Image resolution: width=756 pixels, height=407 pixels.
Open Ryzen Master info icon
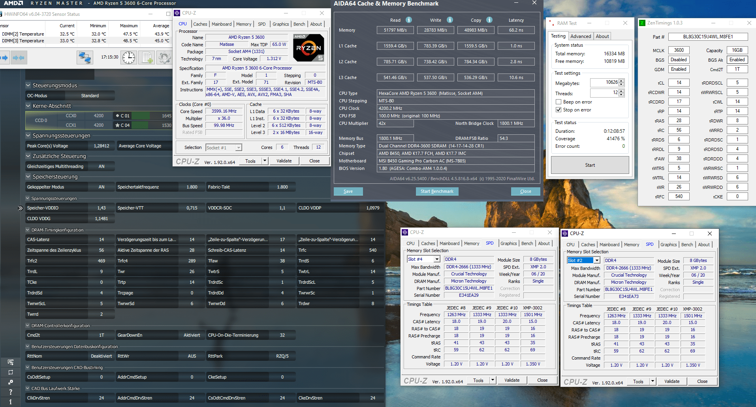[11, 402]
